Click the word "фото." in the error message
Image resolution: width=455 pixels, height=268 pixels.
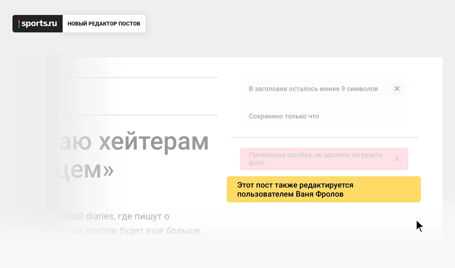(257, 163)
